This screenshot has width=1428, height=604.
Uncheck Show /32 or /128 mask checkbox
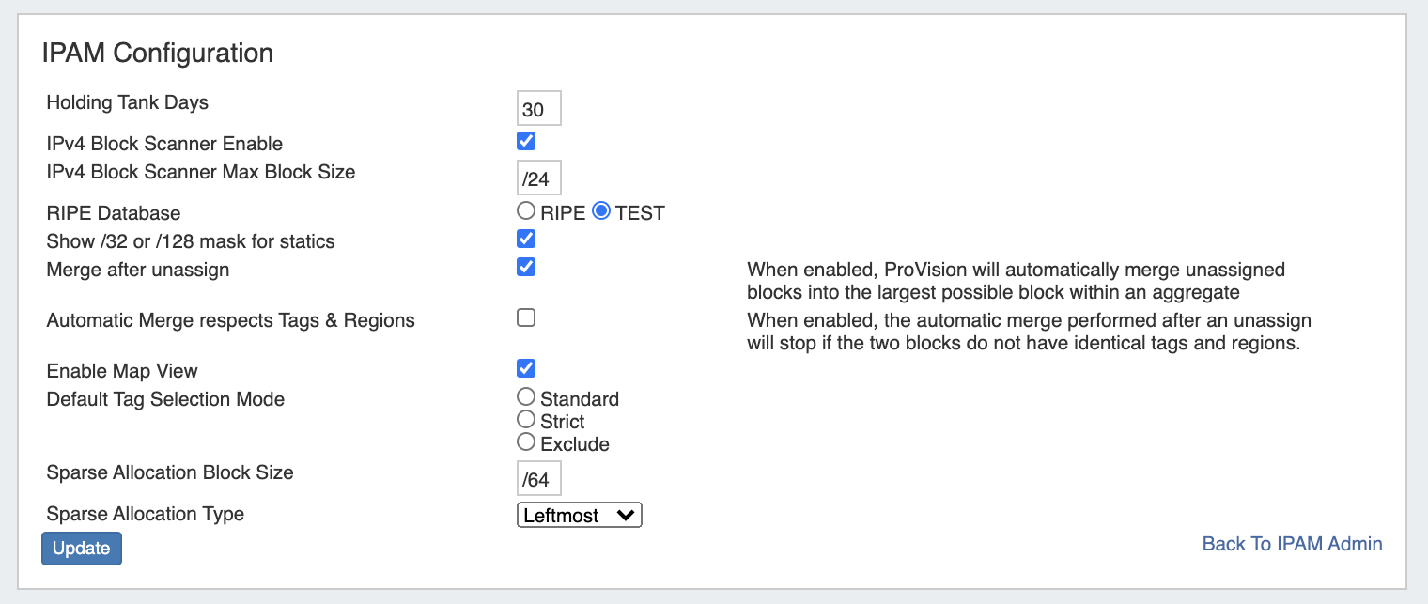click(x=526, y=239)
